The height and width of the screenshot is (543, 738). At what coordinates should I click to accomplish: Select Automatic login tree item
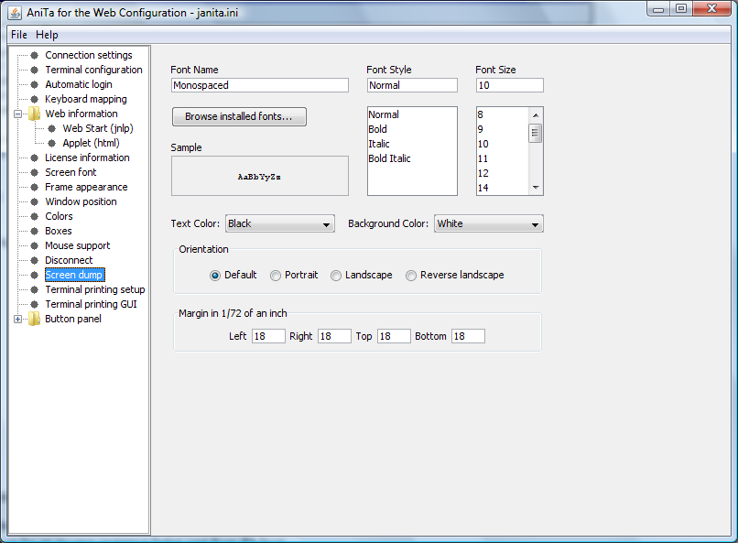[x=79, y=84]
